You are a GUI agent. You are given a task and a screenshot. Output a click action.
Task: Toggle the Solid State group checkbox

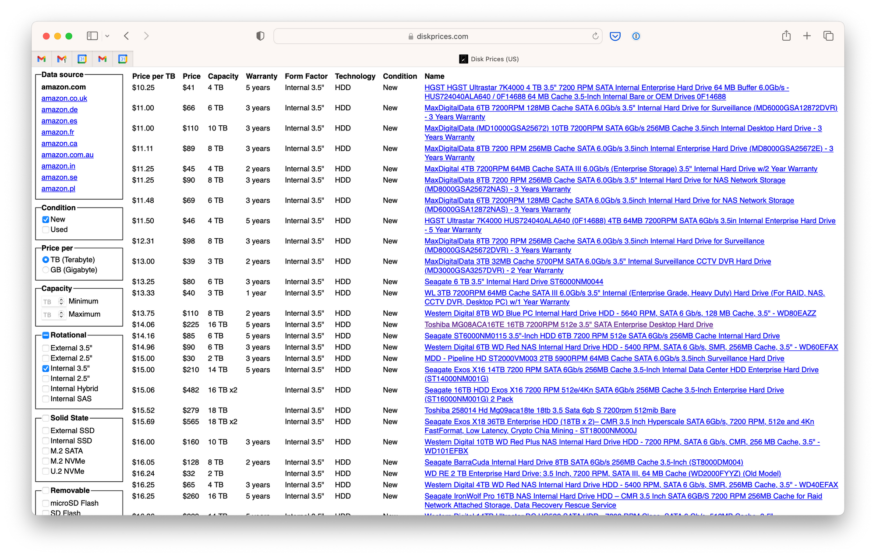[x=46, y=418]
